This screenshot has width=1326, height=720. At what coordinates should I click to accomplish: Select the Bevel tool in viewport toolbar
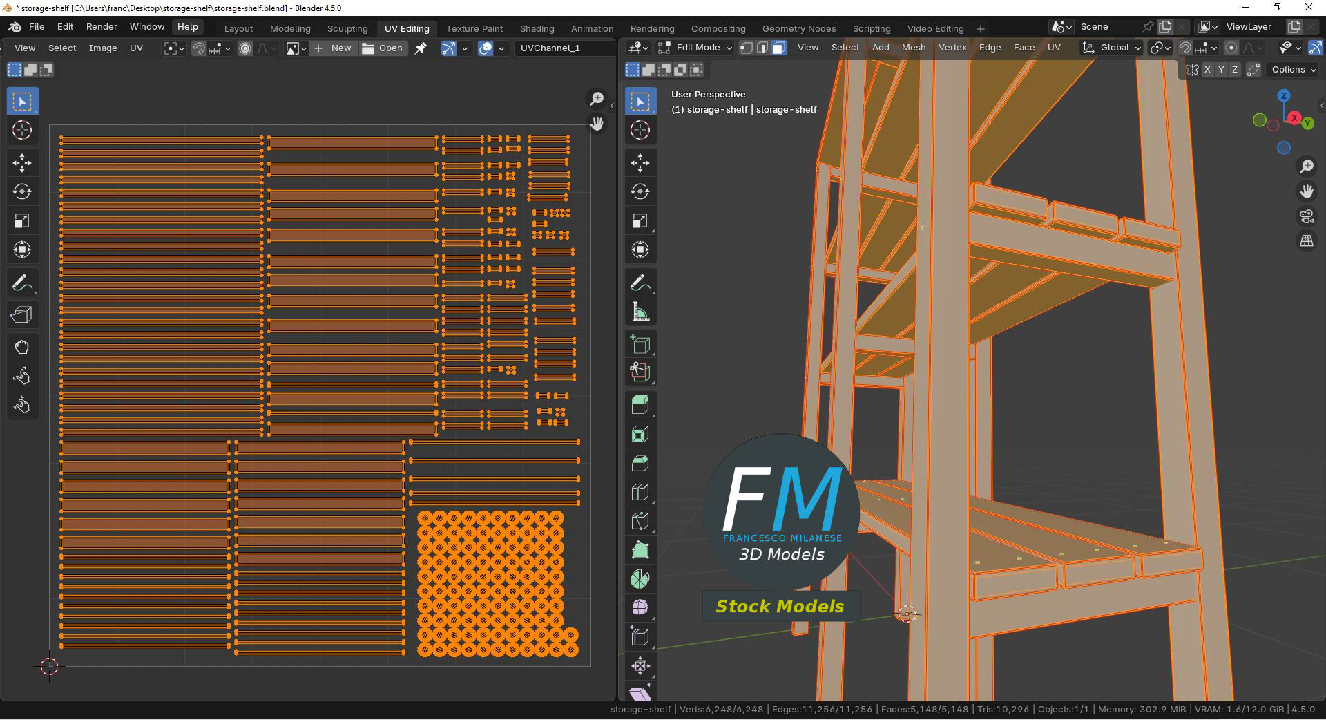pyautogui.click(x=640, y=463)
